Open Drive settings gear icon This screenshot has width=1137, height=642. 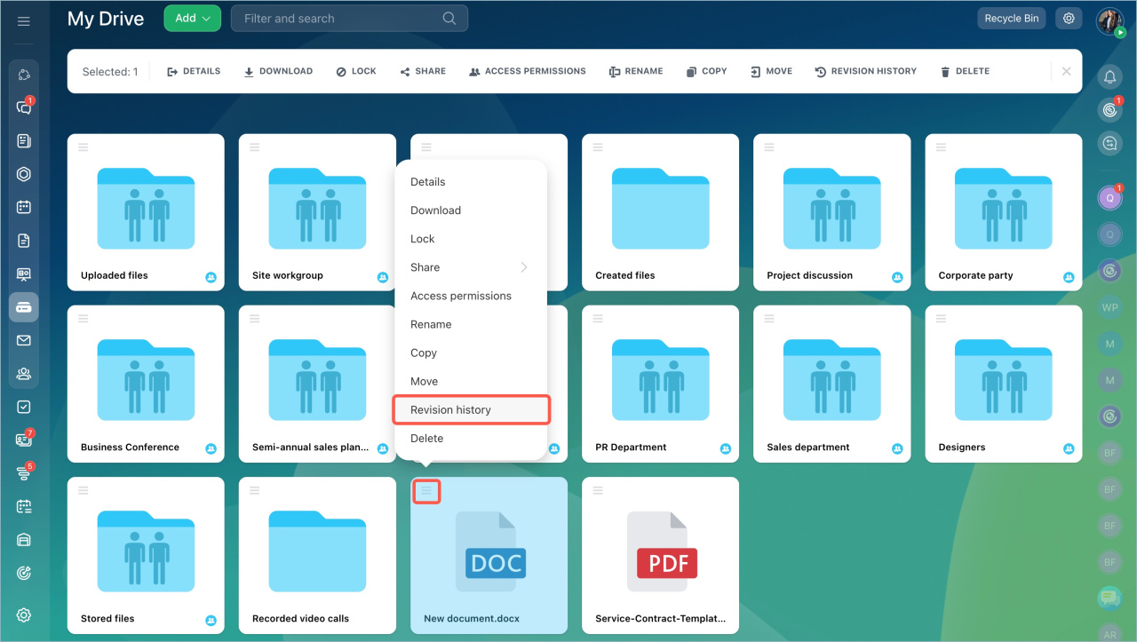1069,19
